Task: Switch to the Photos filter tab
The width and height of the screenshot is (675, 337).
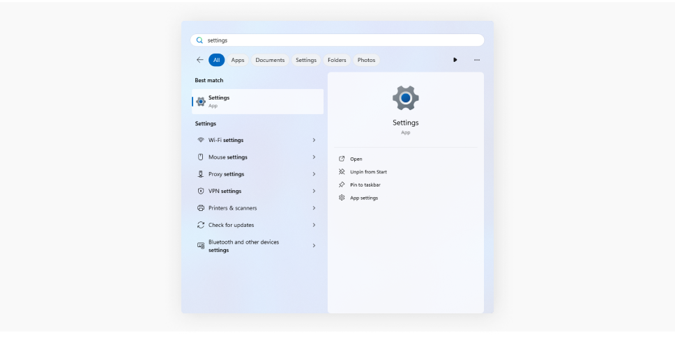Action: [366, 60]
